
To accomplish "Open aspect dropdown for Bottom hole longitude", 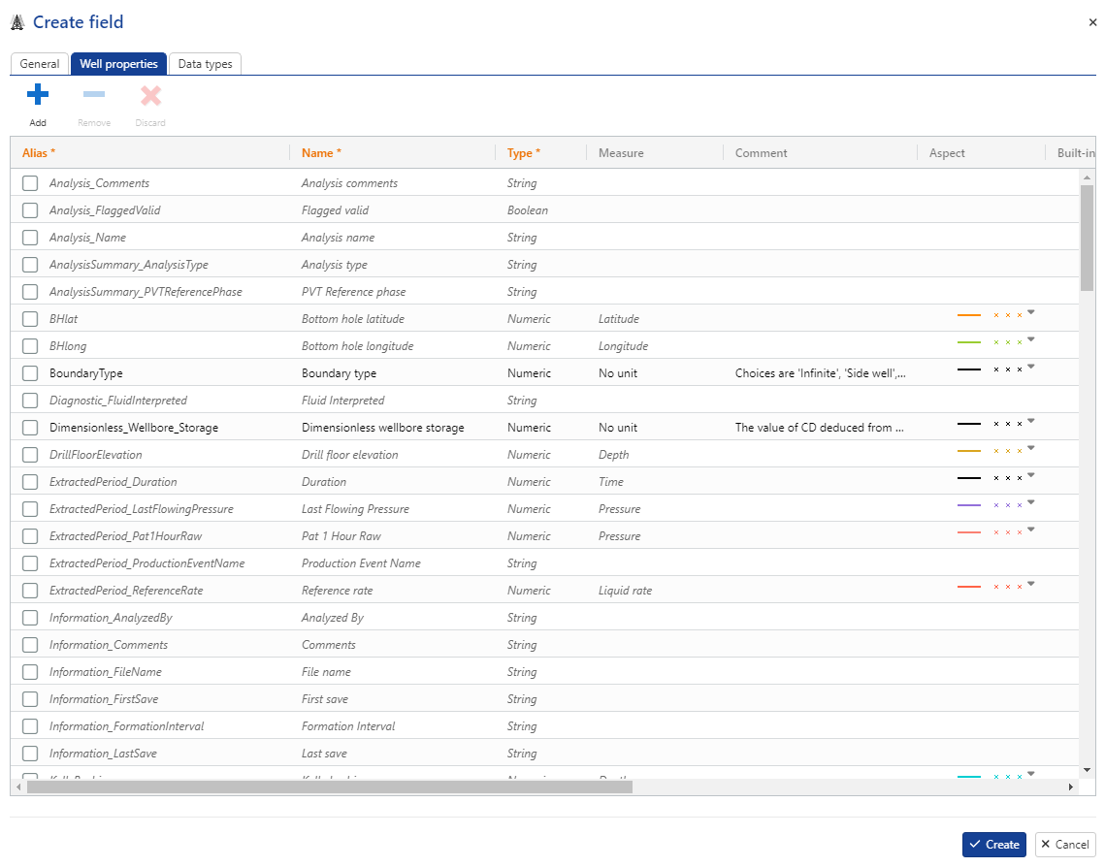I will pyautogui.click(x=1031, y=339).
